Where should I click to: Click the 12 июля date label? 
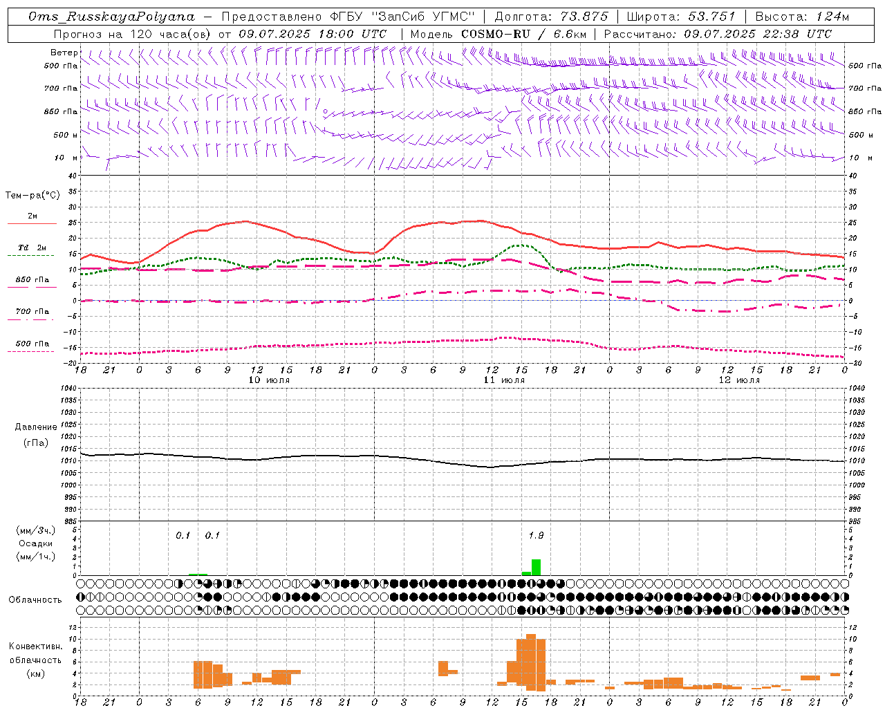pyautogui.click(x=739, y=380)
